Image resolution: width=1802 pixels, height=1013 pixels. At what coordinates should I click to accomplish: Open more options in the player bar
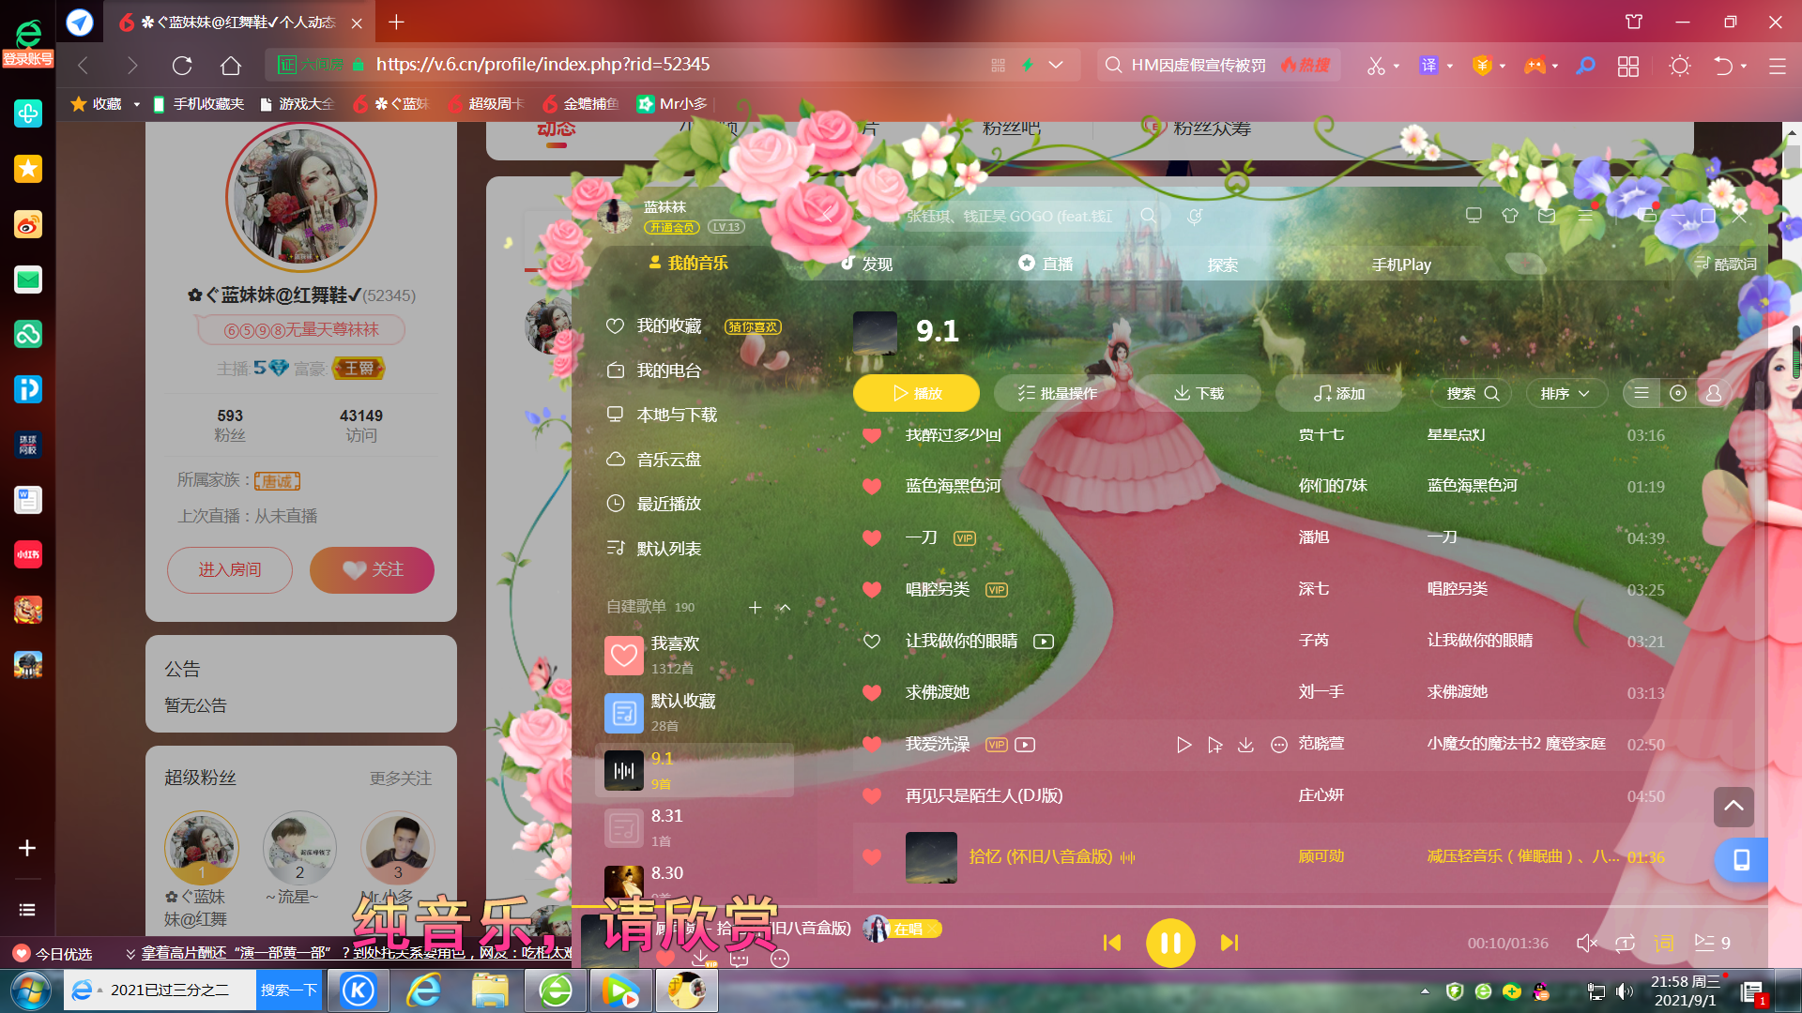(780, 959)
